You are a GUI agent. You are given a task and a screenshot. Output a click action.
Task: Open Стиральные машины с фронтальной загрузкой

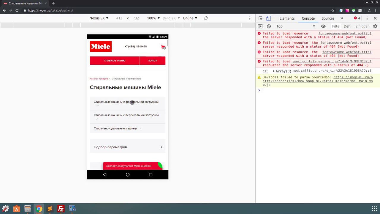coord(127,103)
